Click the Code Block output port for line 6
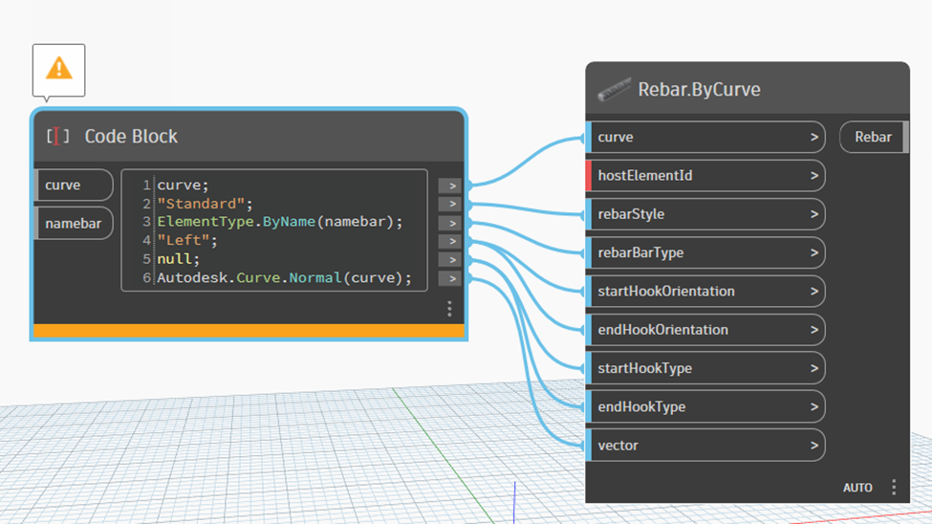Viewport: 932px width, 524px height. [x=450, y=278]
